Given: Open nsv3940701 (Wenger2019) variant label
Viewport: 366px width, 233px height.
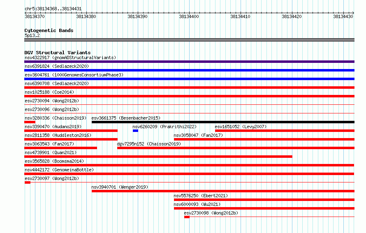Looking at the screenshot, I should (120, 187).
